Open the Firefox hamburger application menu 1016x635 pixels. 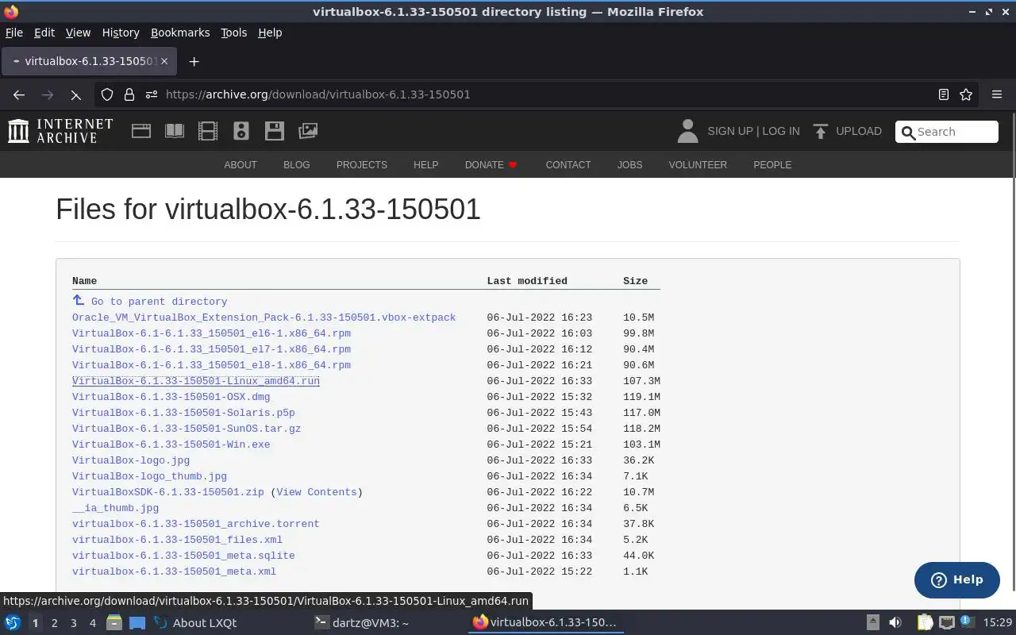coord(997,94)
